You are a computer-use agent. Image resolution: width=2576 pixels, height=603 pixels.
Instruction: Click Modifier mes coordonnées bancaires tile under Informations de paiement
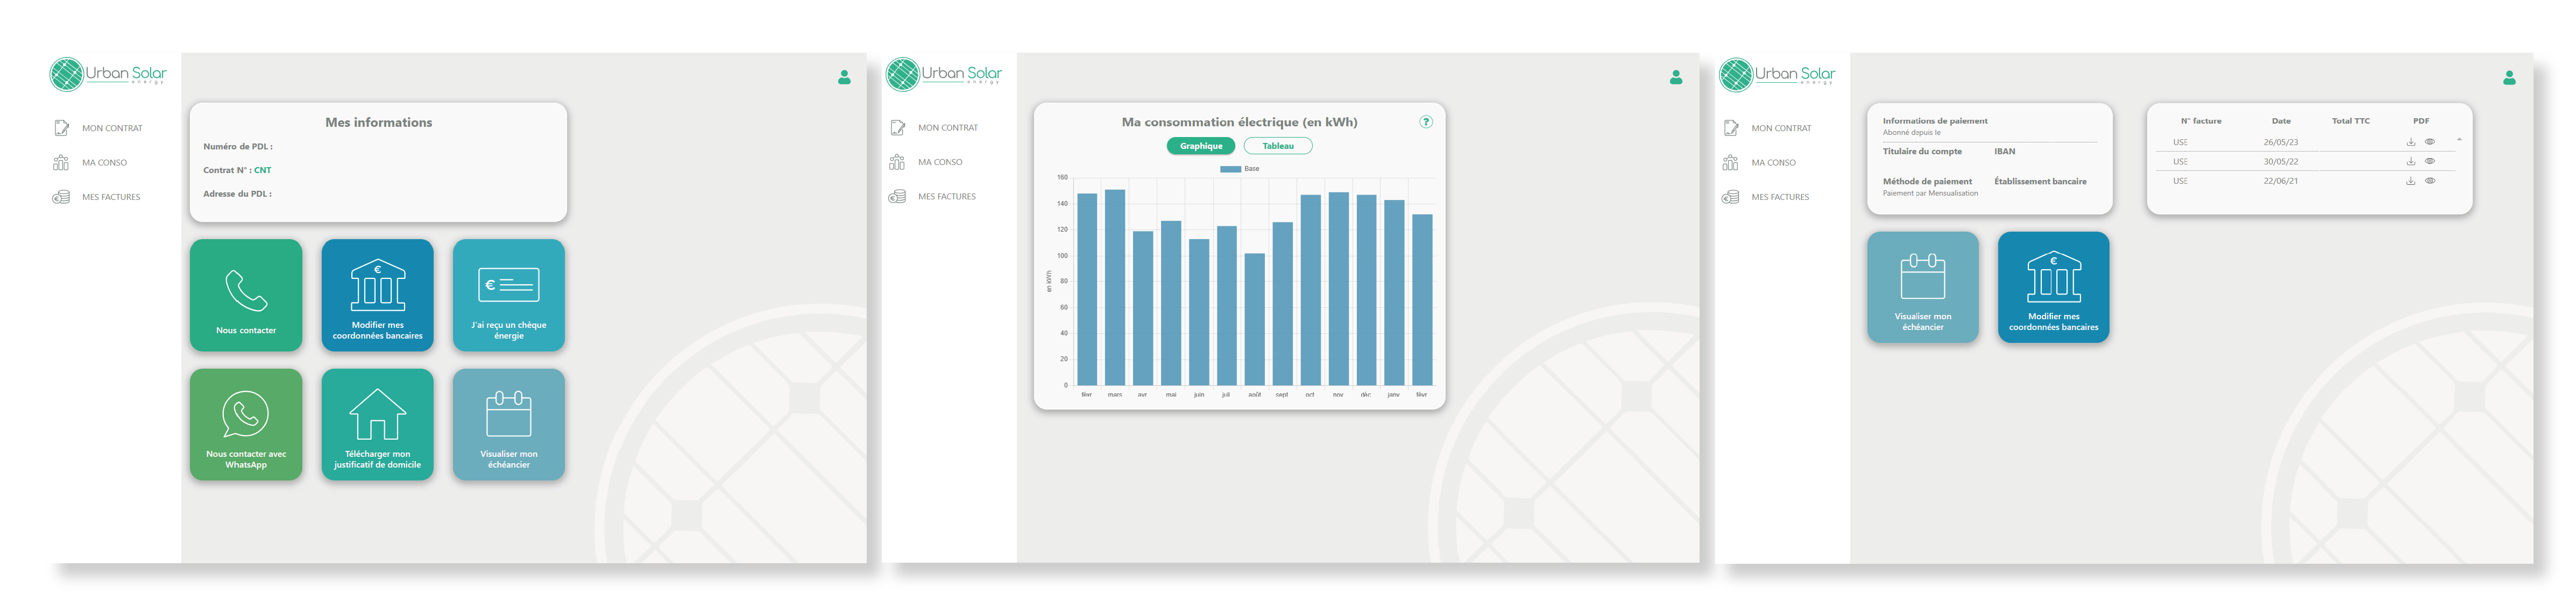pyautogui.click(x=2053, y=288)
